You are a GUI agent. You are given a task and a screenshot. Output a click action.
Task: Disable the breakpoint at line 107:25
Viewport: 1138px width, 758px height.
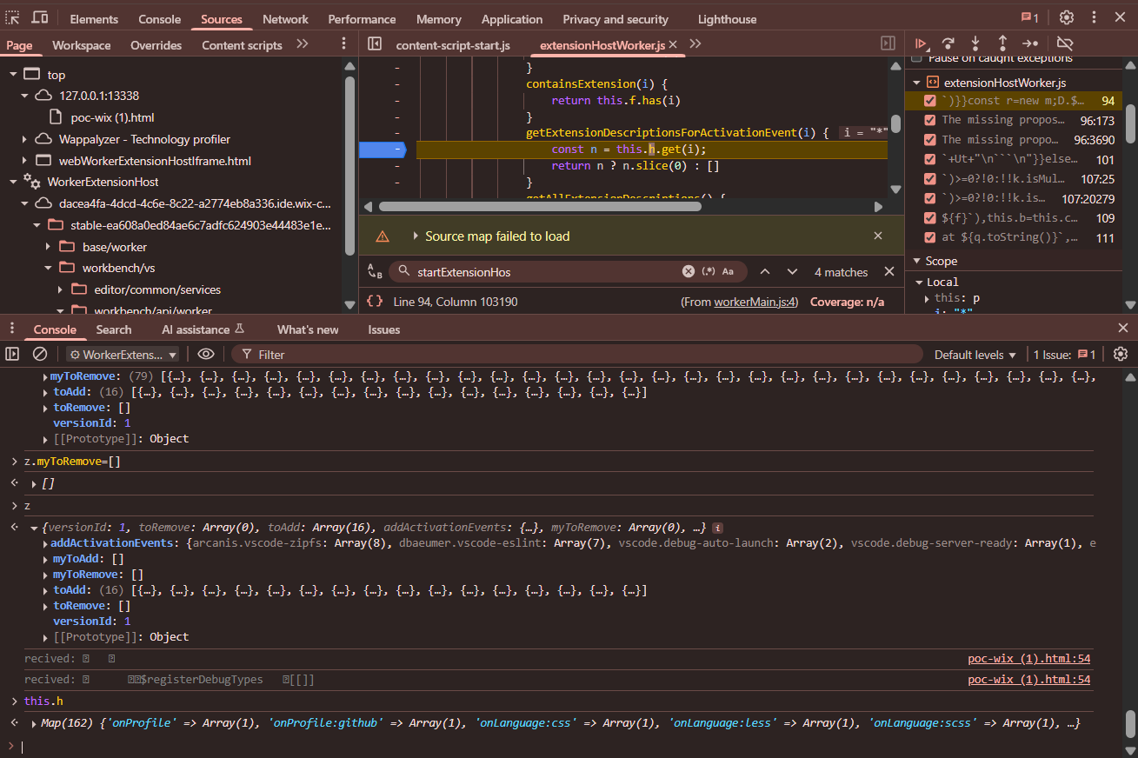pos(930,179)
